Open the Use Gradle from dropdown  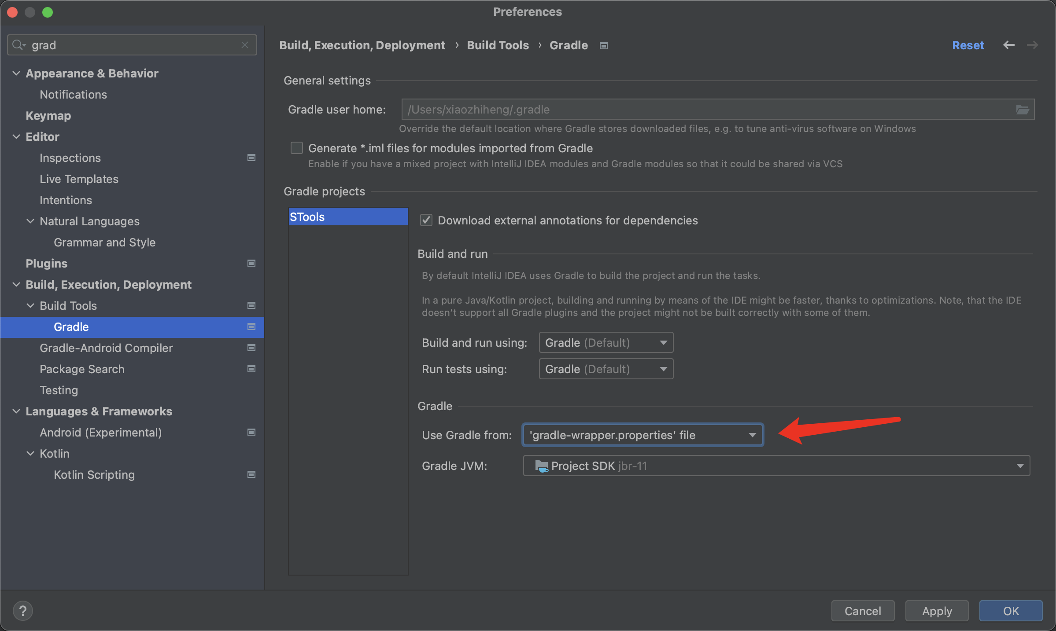(x=642, y=435)
